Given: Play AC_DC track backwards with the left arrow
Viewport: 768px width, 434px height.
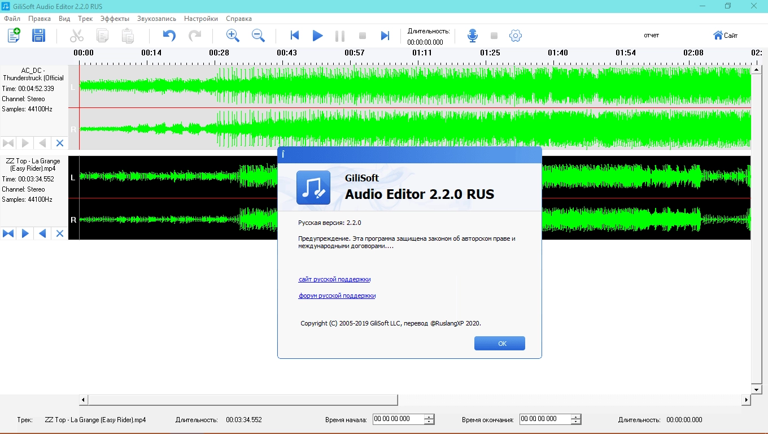Looking at the screenshot, I should 42,143.
